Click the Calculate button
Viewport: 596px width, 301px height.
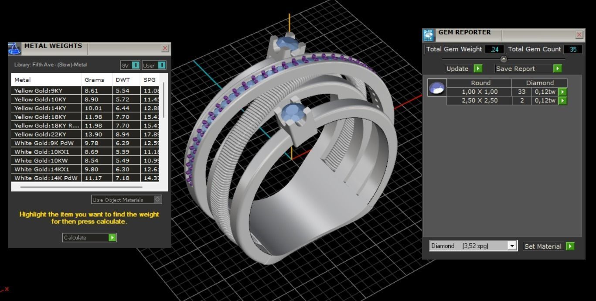point(89,238)
